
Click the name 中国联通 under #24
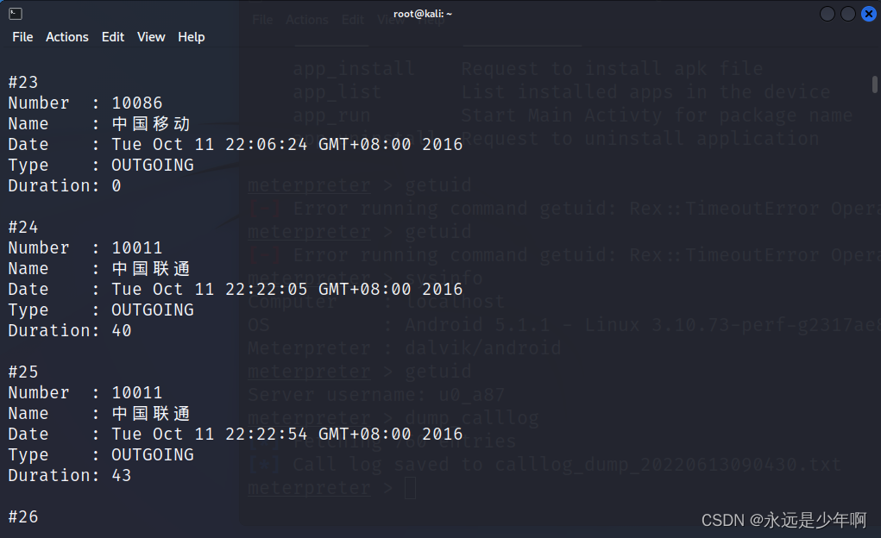(x=151, y=268)
